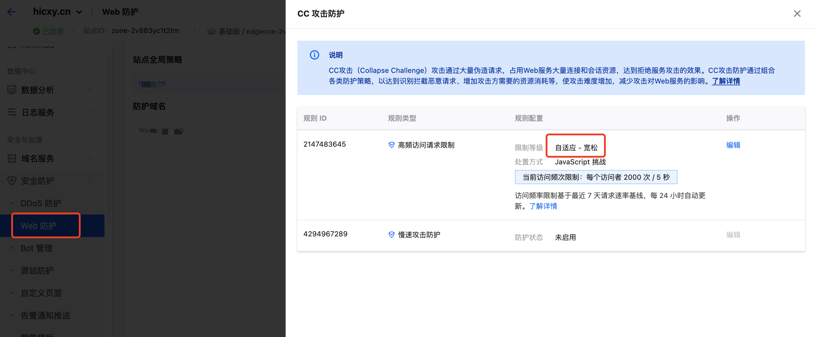Open 了解详情 link under access frequency note
The image size is (815, 337).
tap(543, 206)
